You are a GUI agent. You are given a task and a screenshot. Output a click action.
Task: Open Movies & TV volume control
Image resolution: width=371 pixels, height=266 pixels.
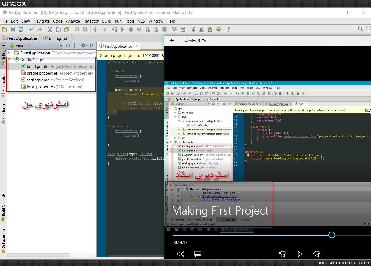pyautogui.click(x=181, y=254)
